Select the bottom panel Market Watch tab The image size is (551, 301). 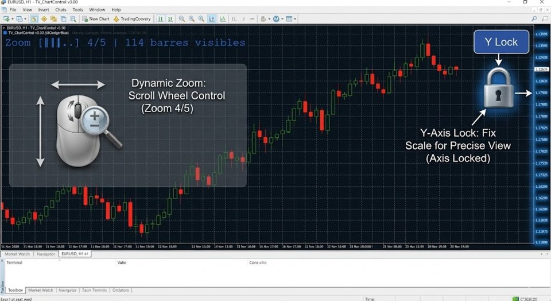click(41, 290)
